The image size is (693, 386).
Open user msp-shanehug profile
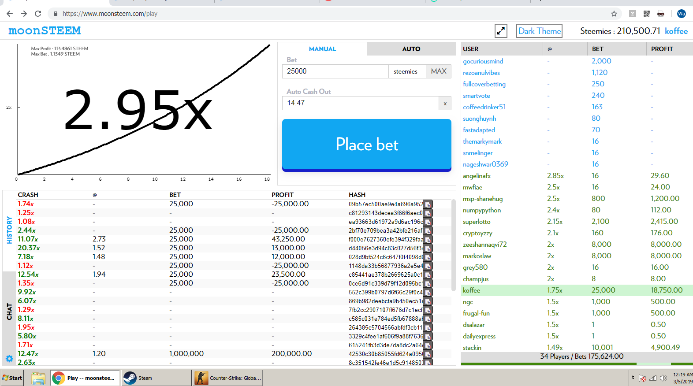(x=483, y=199)
